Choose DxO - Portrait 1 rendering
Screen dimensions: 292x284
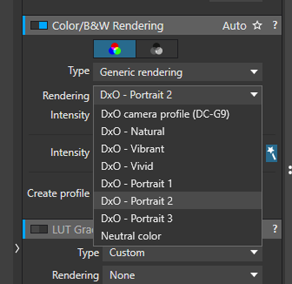click(177, 184)
